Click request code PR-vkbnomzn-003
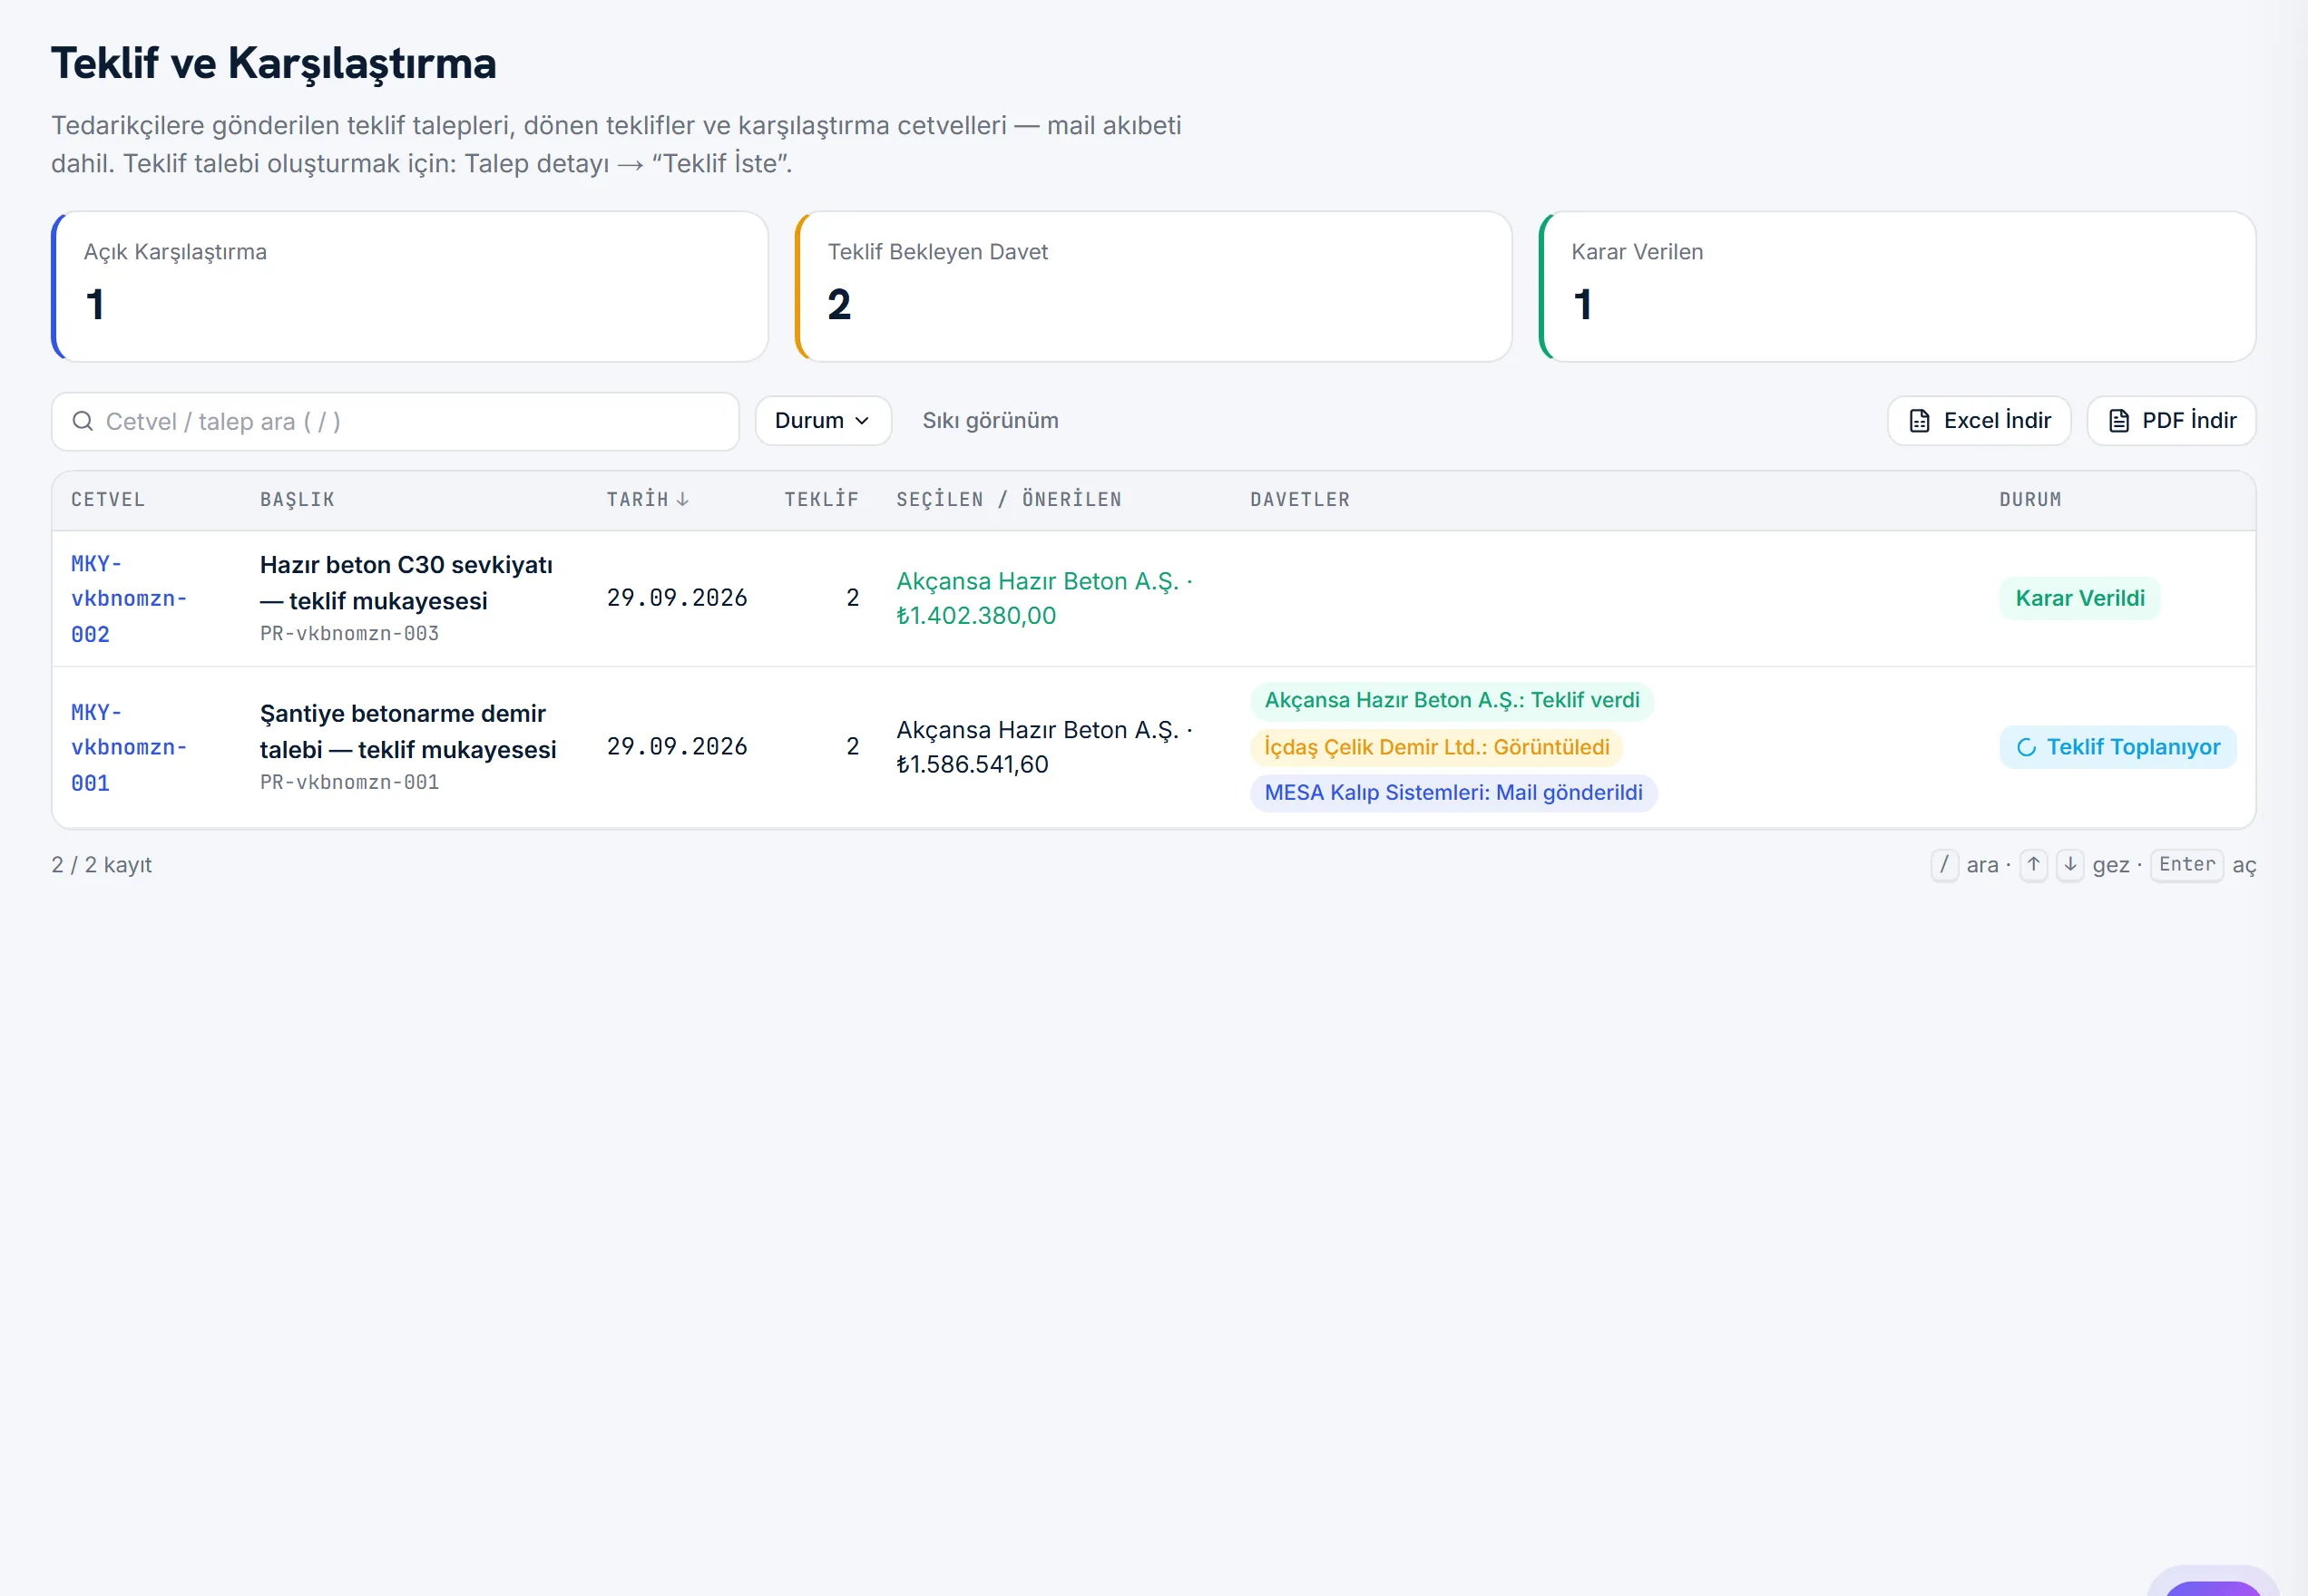This screenshot has height=1596, width=2308. (349, 633)
